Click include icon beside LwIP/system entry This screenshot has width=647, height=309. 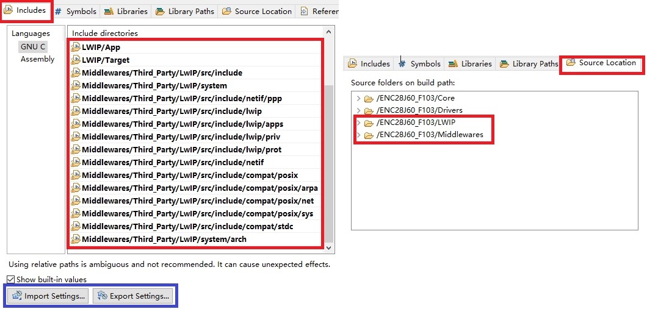pos(76,86)
